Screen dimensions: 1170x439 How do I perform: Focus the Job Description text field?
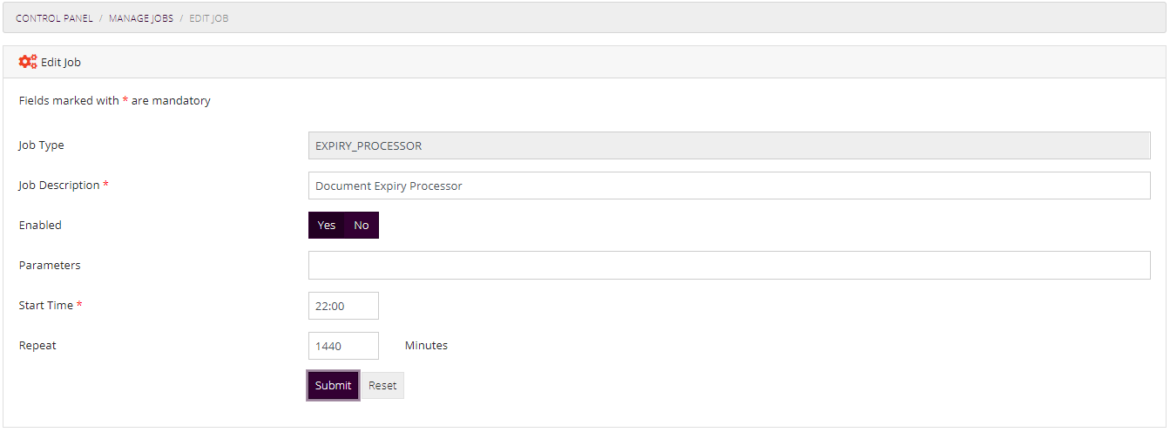(729, 186)
